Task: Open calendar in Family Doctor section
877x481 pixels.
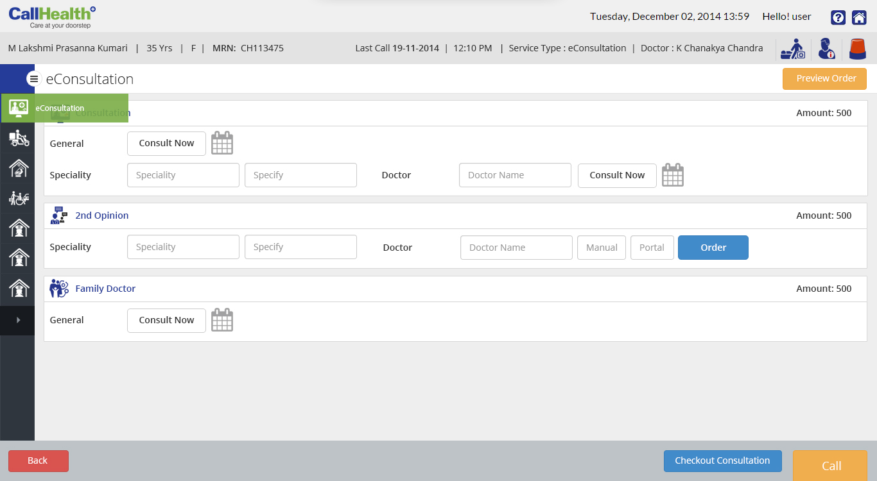Action: (222, 320)
